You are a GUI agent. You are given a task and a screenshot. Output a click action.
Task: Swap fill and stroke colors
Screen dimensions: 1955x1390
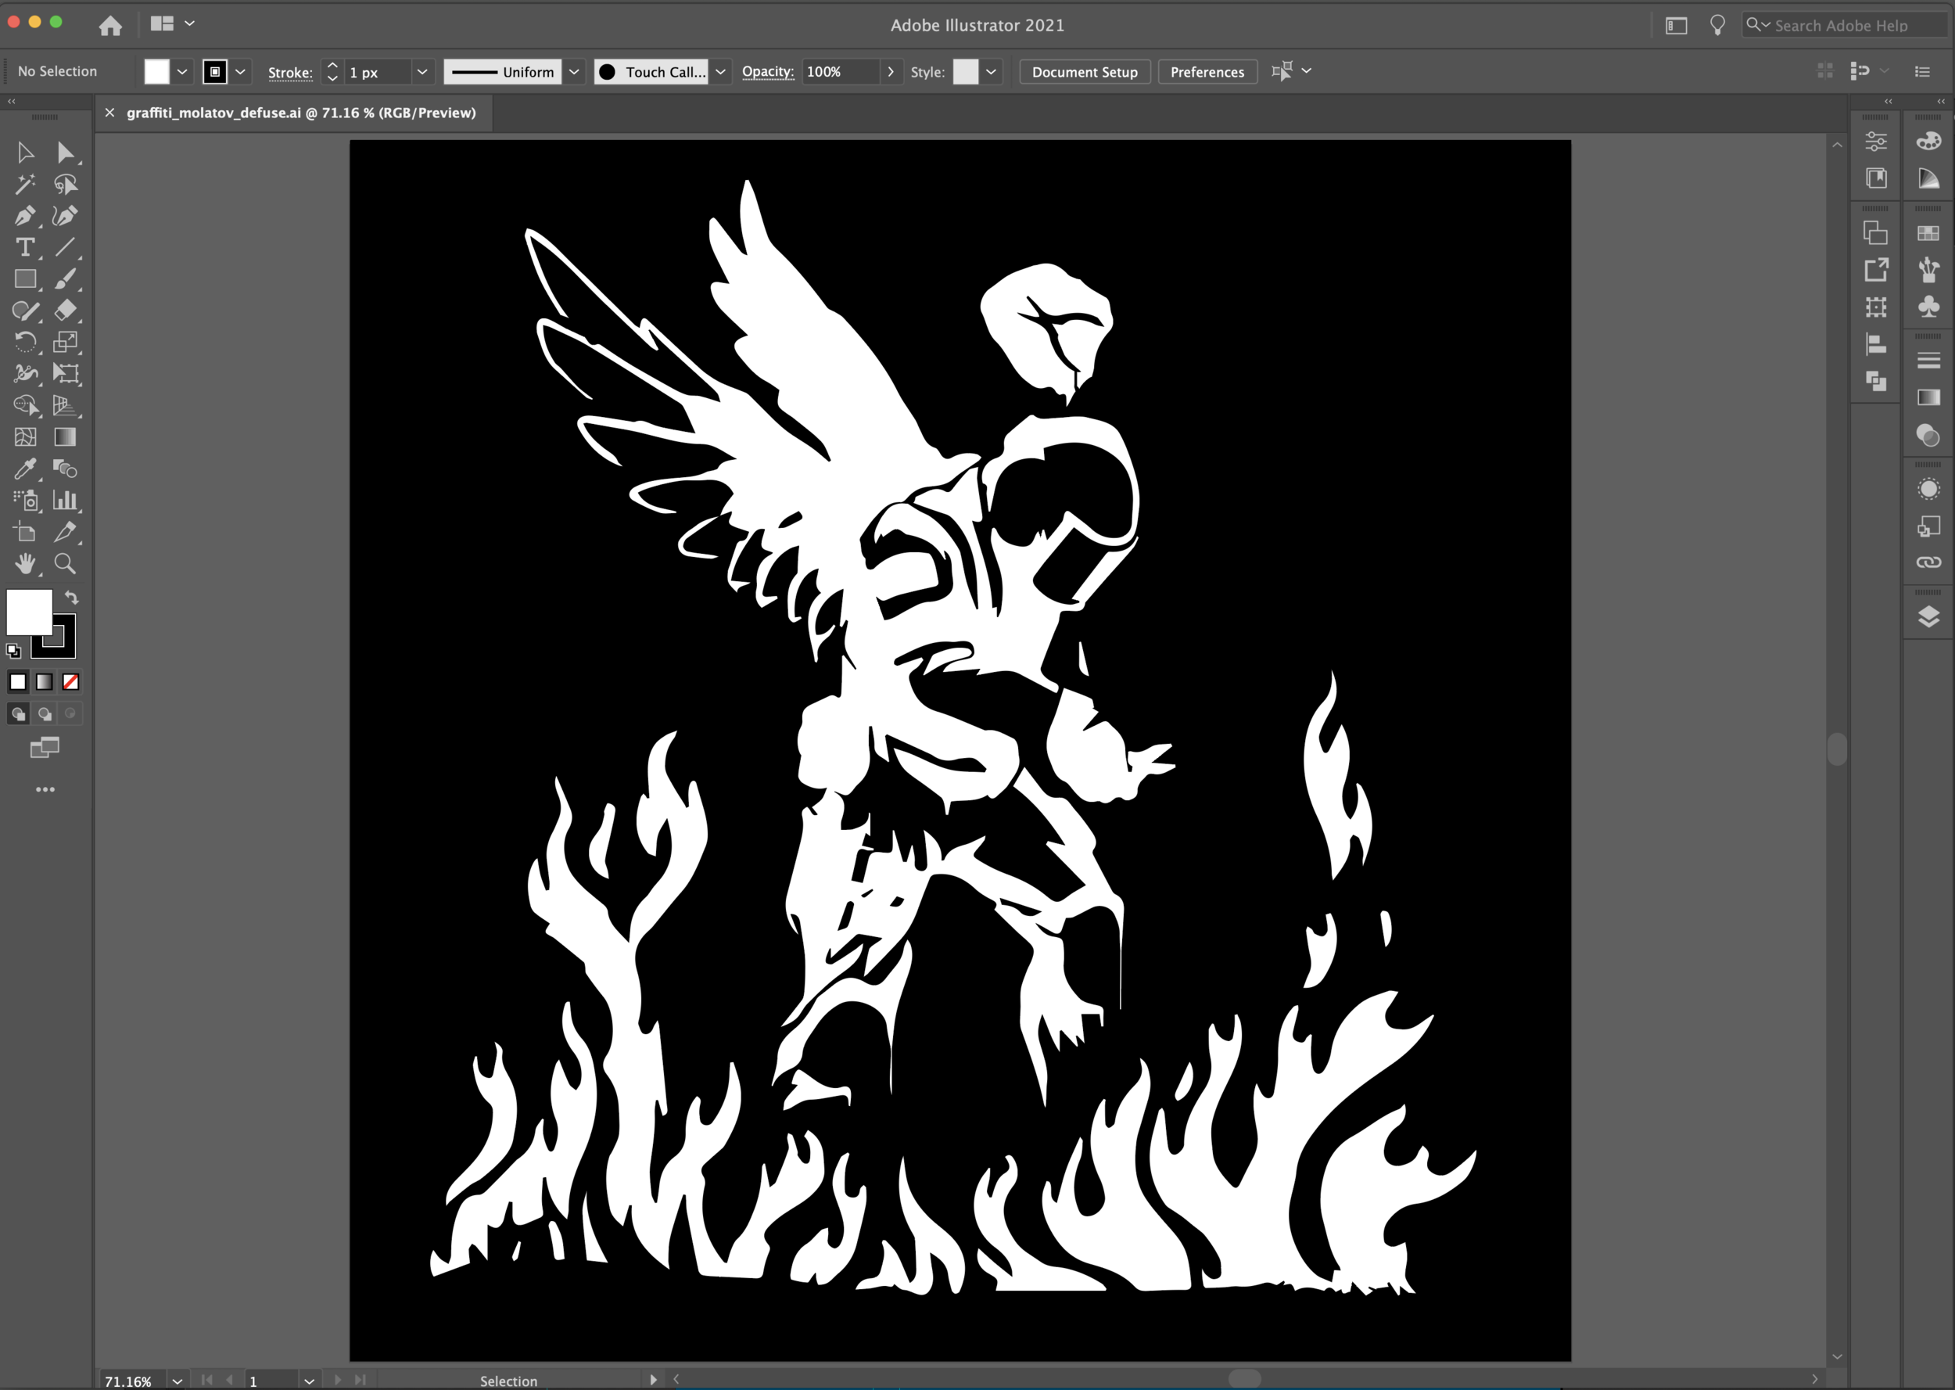point(72,598)
